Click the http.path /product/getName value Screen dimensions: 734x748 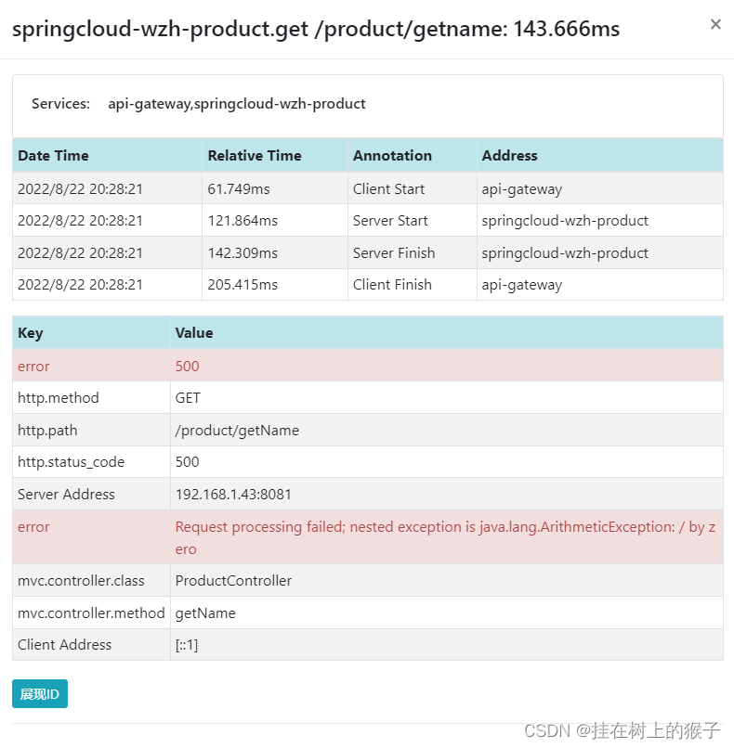point(235,430)
